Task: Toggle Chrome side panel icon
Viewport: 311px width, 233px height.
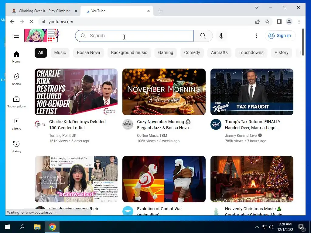Action: pyautogui.click(x=279, y=22)
